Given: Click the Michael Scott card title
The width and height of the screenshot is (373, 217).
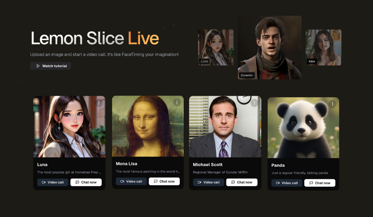Looking at the screenshot, I should click(208, 165).
